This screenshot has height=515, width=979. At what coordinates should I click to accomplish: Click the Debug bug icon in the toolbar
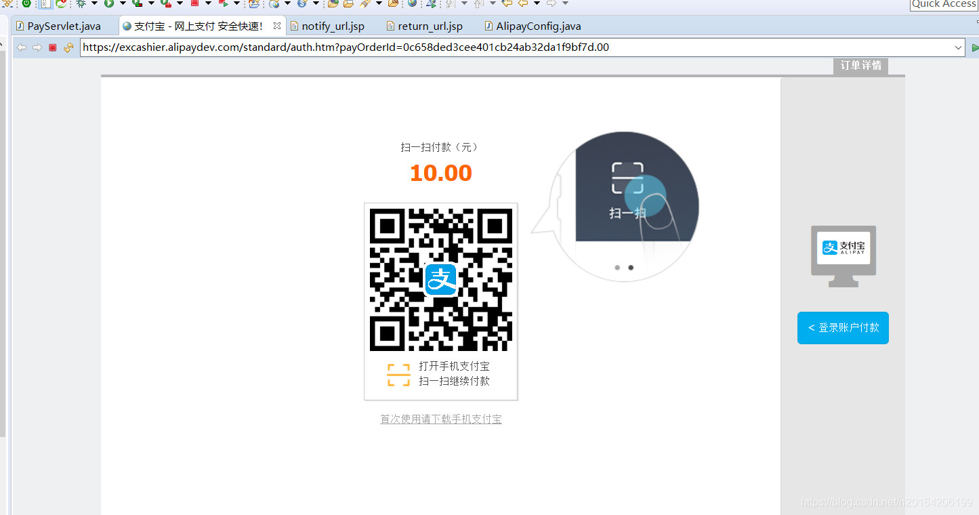point(81,3)
